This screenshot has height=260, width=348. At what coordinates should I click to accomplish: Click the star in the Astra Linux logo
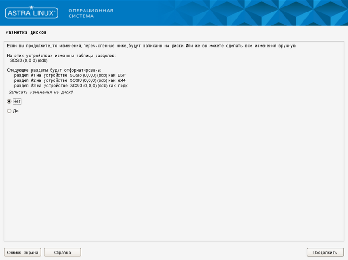31,7
